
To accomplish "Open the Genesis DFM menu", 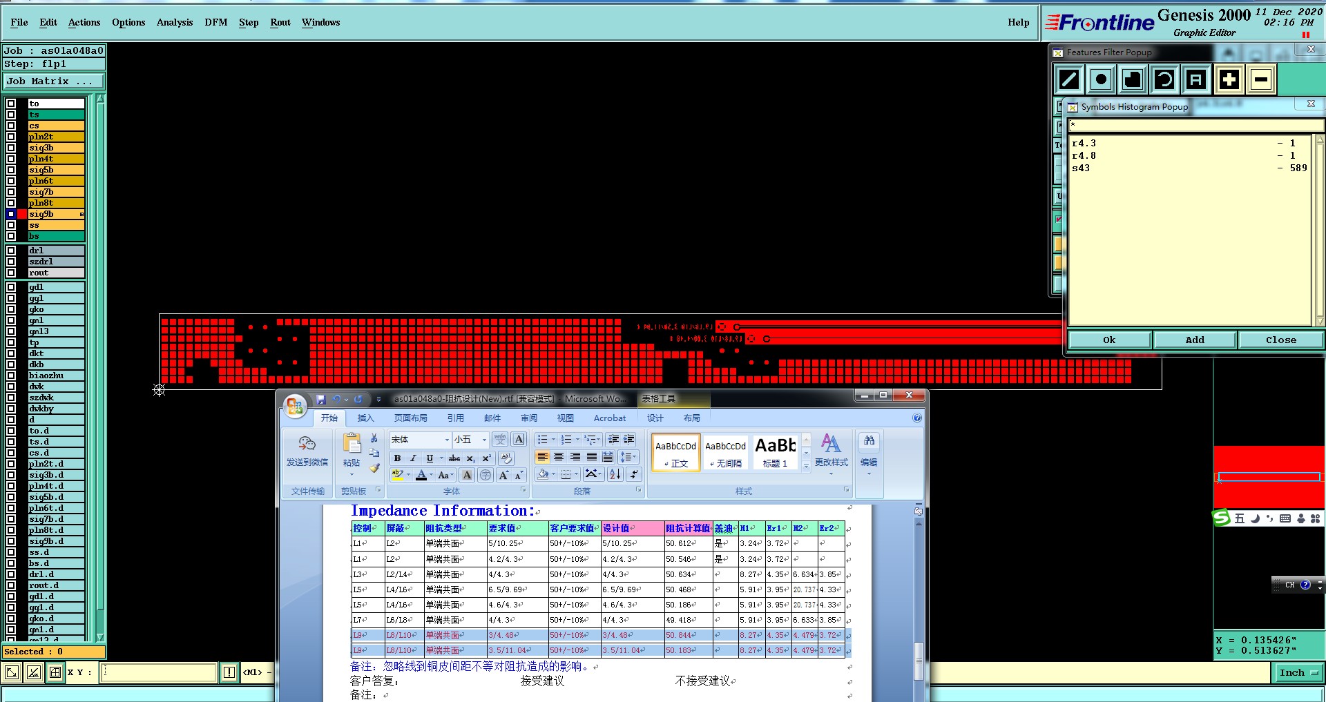I will pos(216,22).
